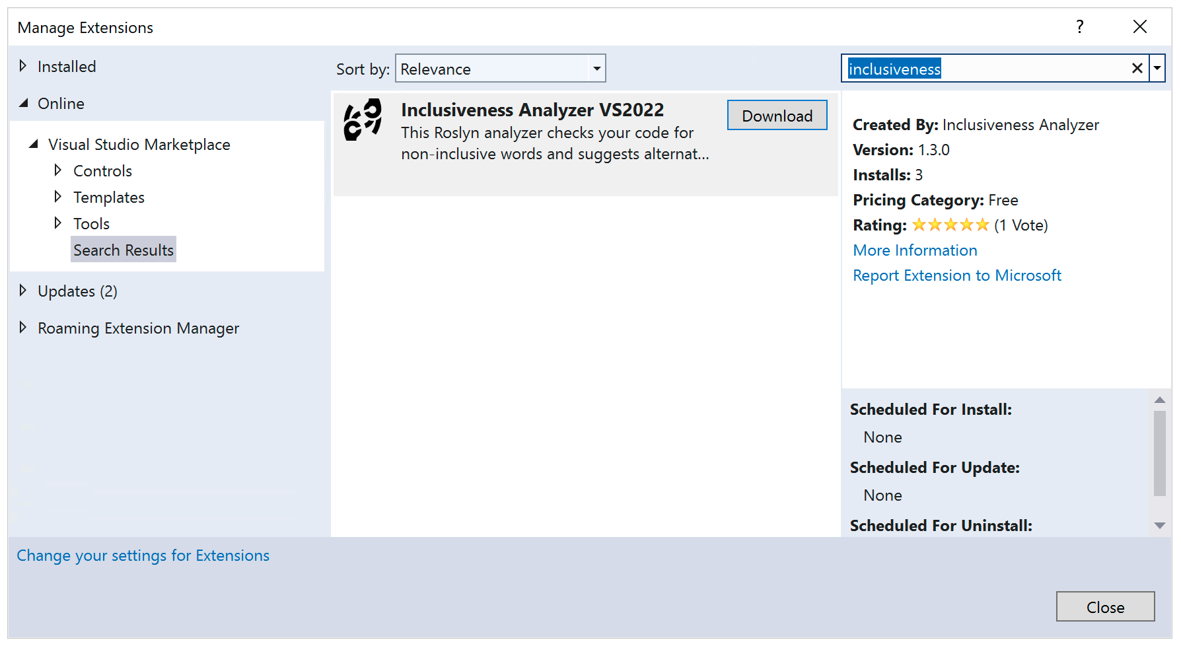Select Roaming Extension Manager label

coord(138,328)
